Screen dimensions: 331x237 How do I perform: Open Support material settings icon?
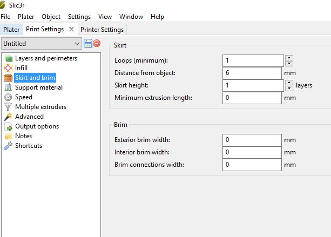point(8,87)
